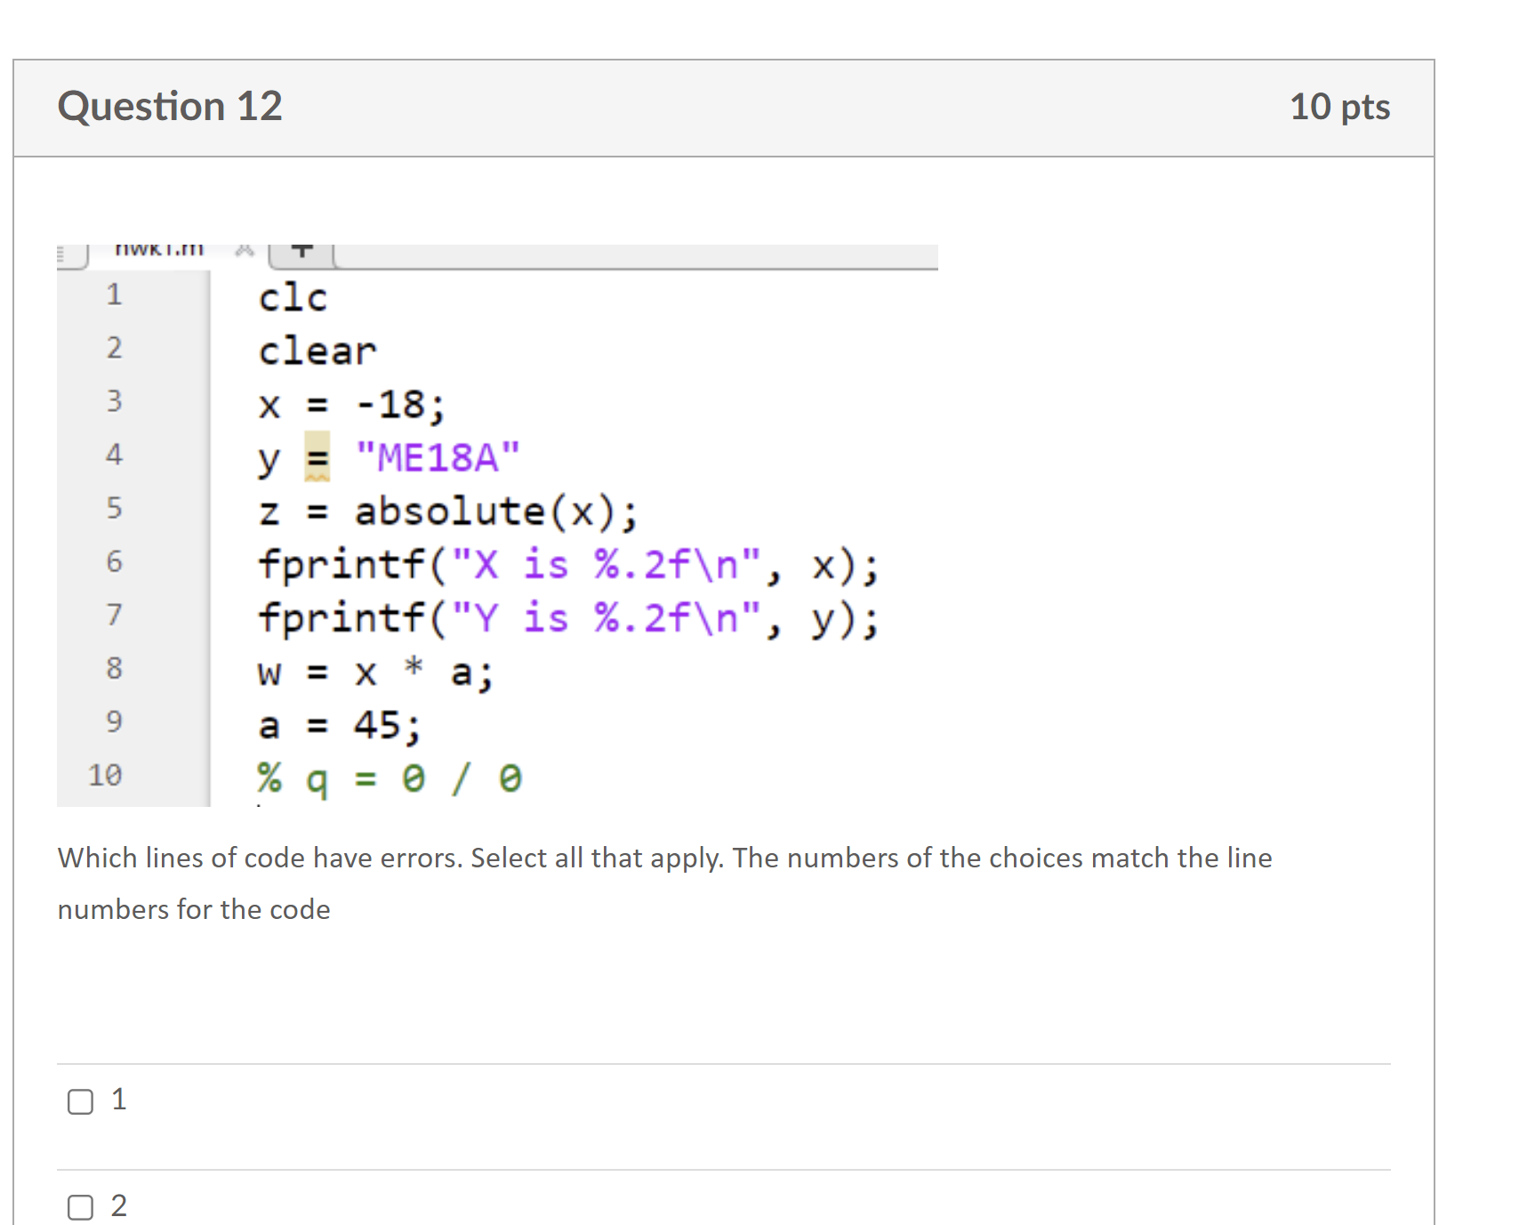Click the code line "clc"

pyautogui.click(x=293, y=298)
